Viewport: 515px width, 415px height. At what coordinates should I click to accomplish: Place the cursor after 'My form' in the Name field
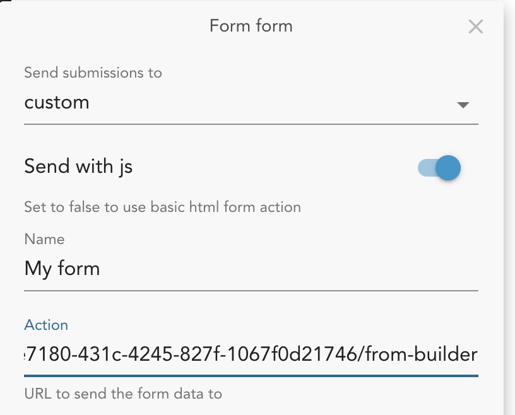tap(102, 269)
